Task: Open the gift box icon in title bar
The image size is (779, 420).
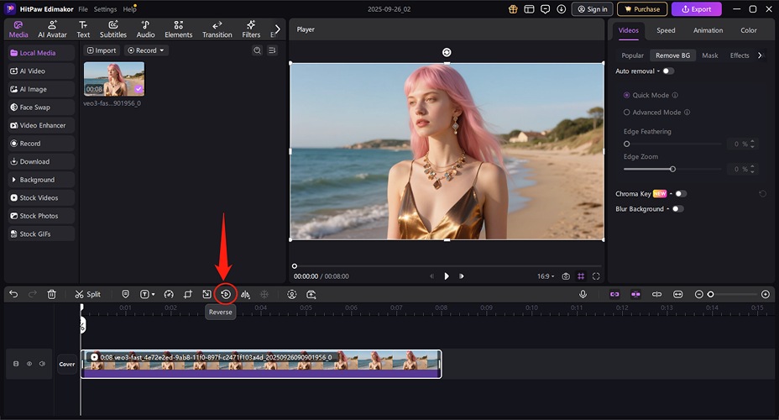Action: [513, 9]
